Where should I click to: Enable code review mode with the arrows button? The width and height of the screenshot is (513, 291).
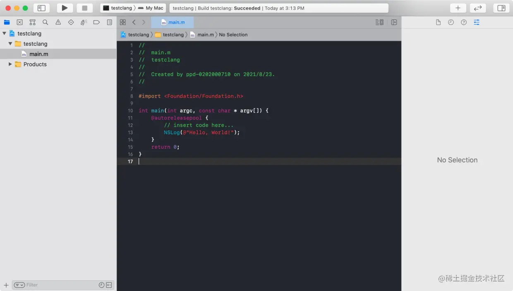point(477,8)
